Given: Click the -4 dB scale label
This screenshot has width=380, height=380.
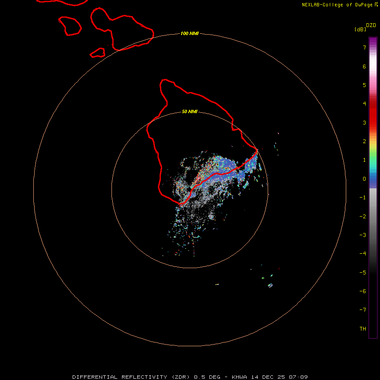Looking at the screenshot, I should tap(363, 253).
